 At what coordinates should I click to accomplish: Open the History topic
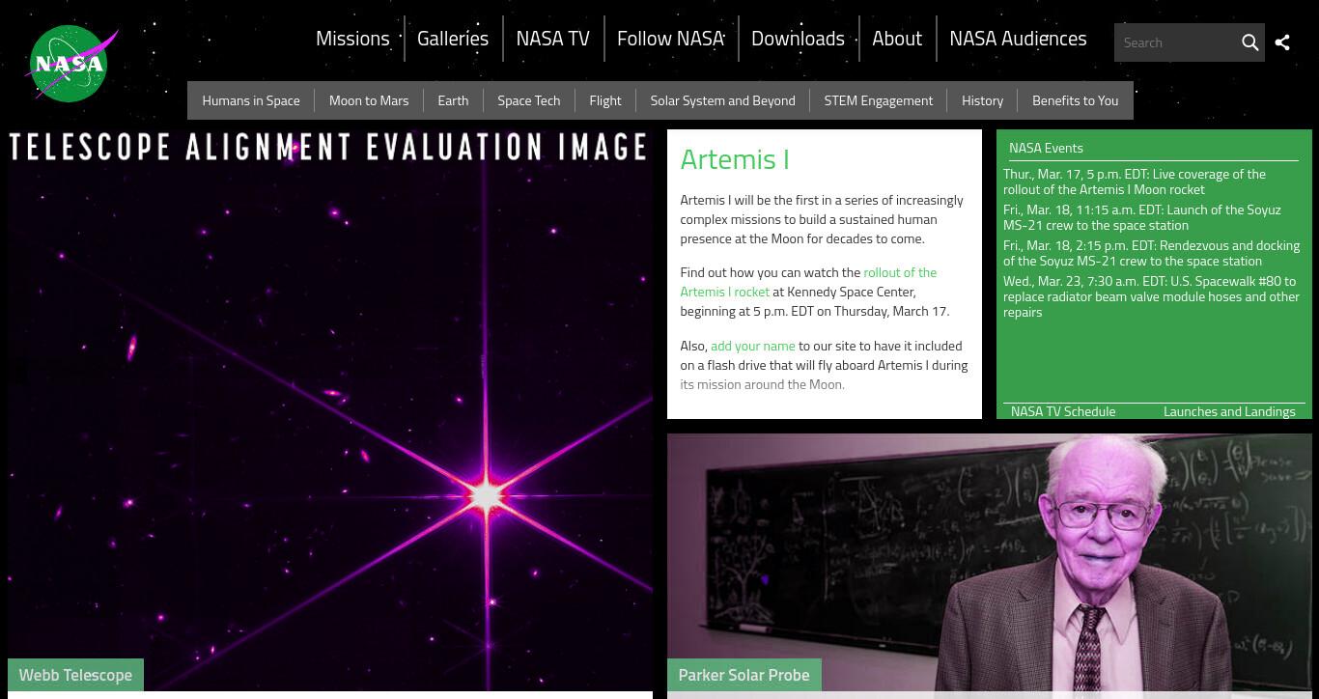point(982,100)
